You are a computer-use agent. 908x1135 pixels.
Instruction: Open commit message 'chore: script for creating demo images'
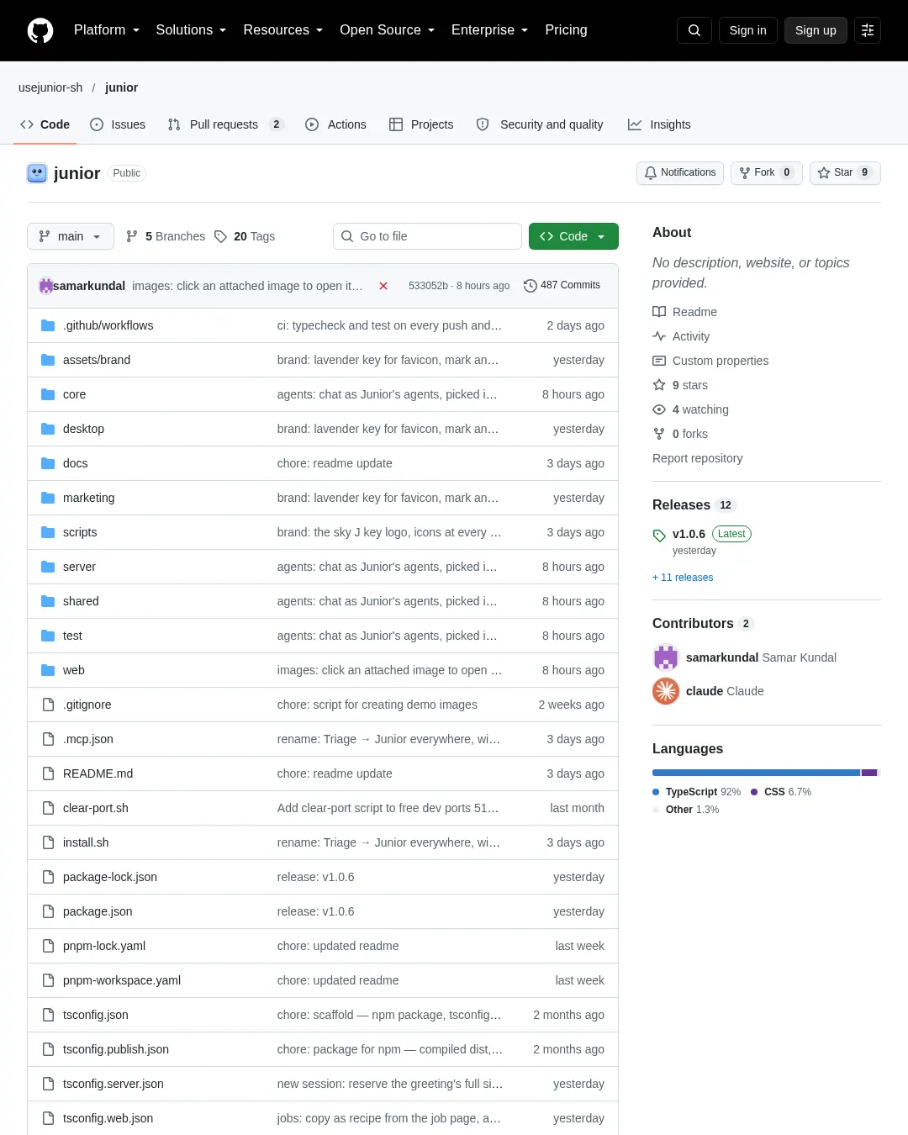pos(377,705)
